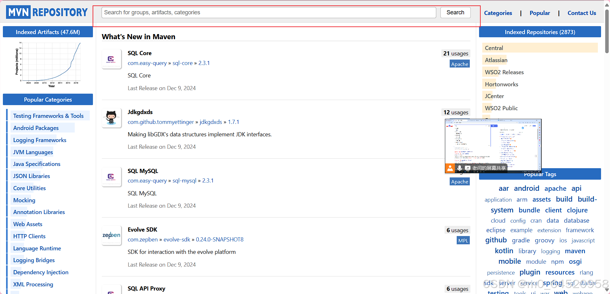Screen dimensions: 610x294
Task: Open com.github.tommyettinger group link
Action: (x=161, y=122)
